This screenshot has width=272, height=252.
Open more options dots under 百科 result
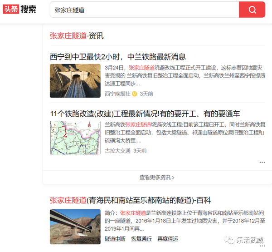[262, 246]
